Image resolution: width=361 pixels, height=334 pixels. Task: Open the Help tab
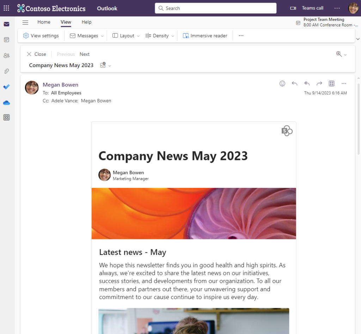(x=86, y=22)
